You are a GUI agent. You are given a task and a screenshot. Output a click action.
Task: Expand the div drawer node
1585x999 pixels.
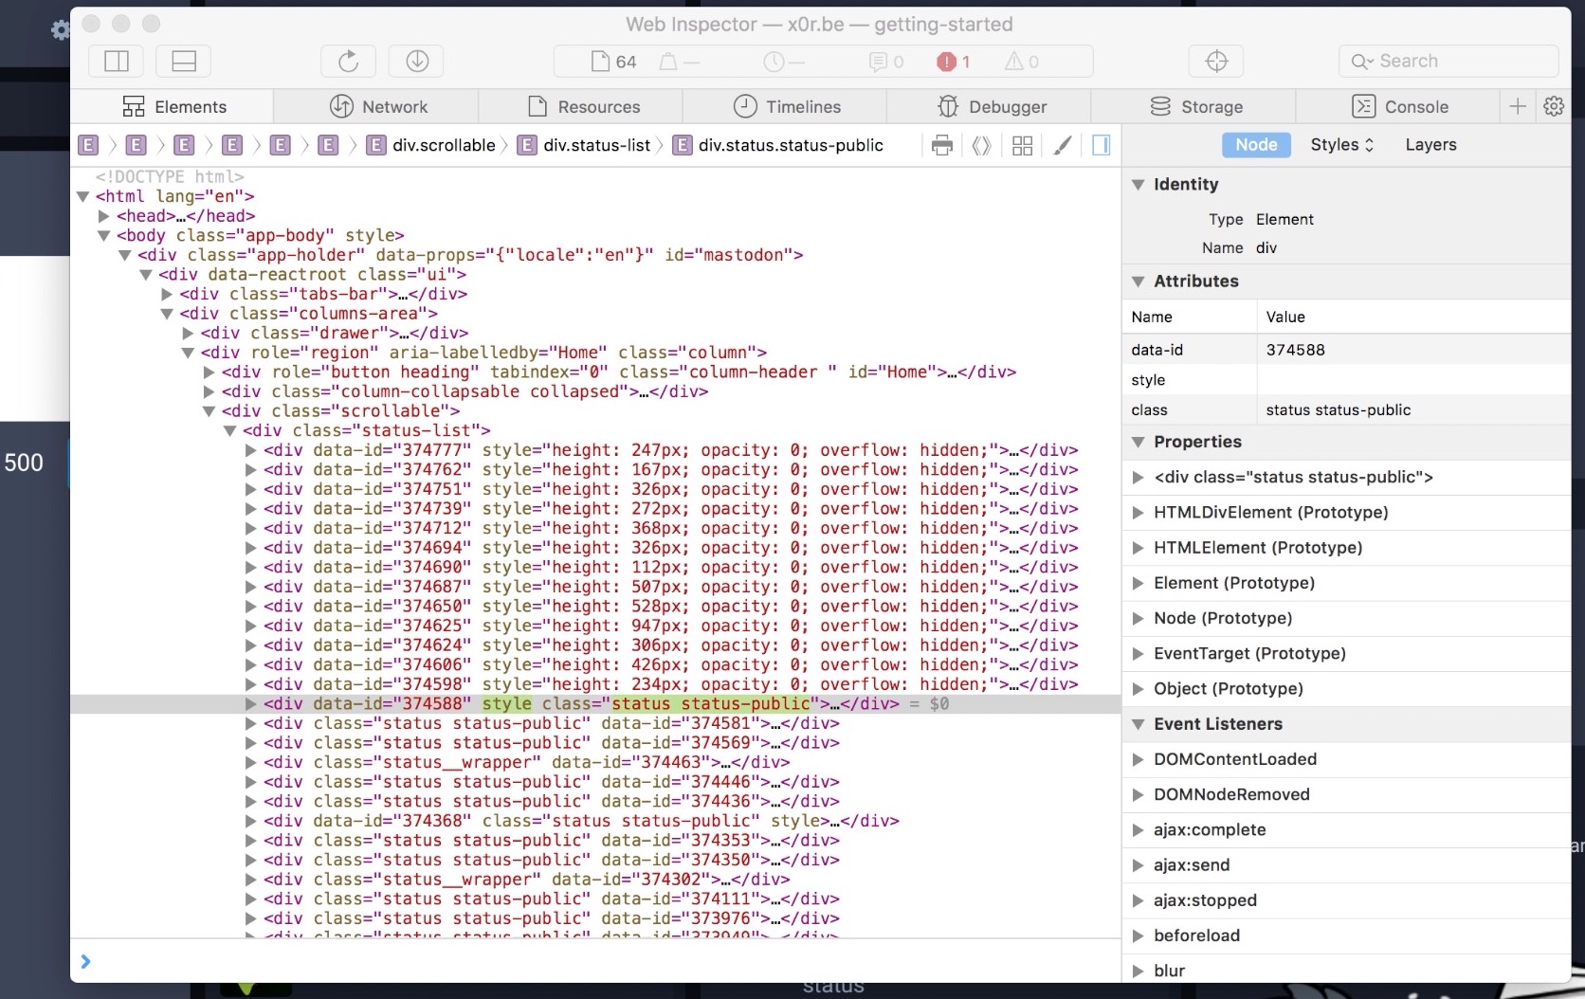click(188, 334)
